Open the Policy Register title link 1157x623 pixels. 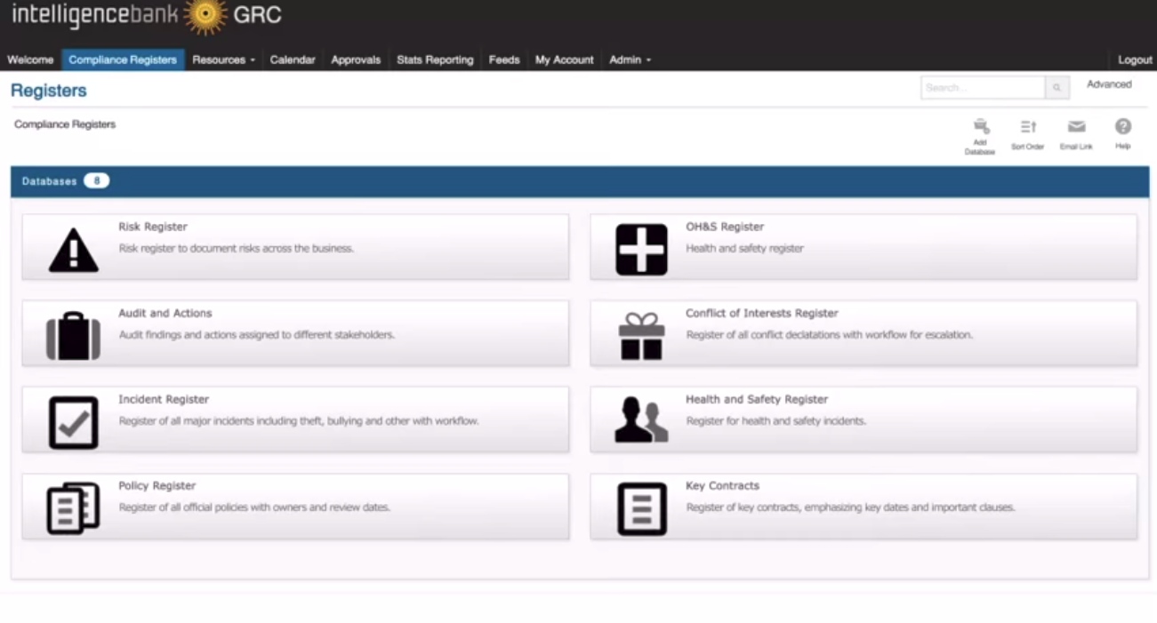[x=157, y=485]
